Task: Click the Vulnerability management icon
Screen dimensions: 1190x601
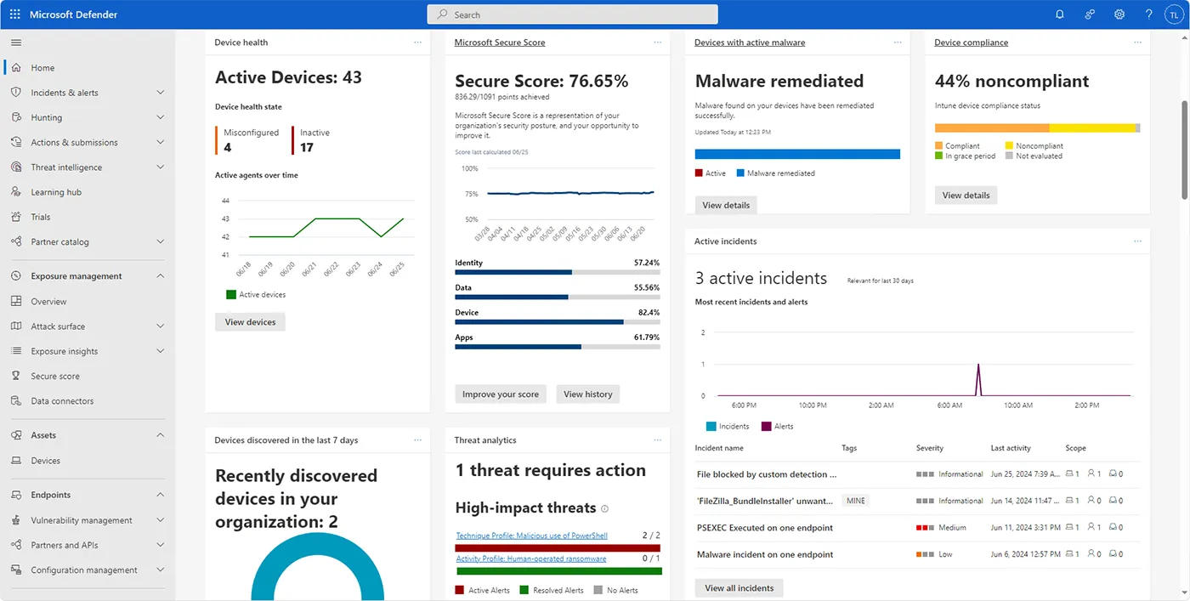Action: [16, 520]
